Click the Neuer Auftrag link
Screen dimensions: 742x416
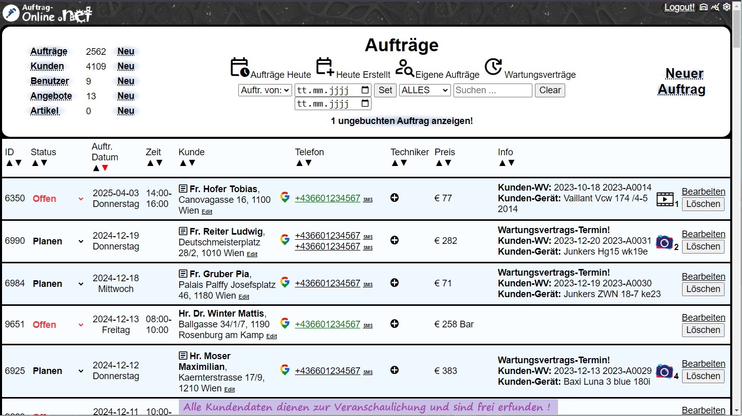(682, 81)
